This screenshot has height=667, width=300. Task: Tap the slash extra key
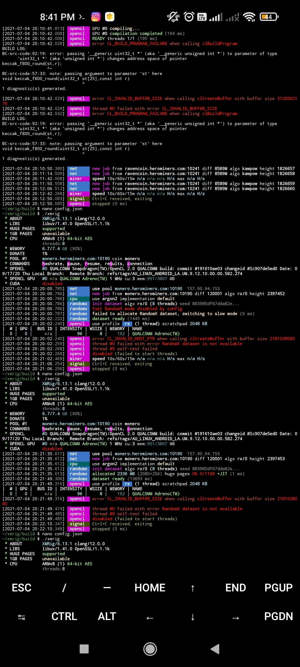coord(64,588)
